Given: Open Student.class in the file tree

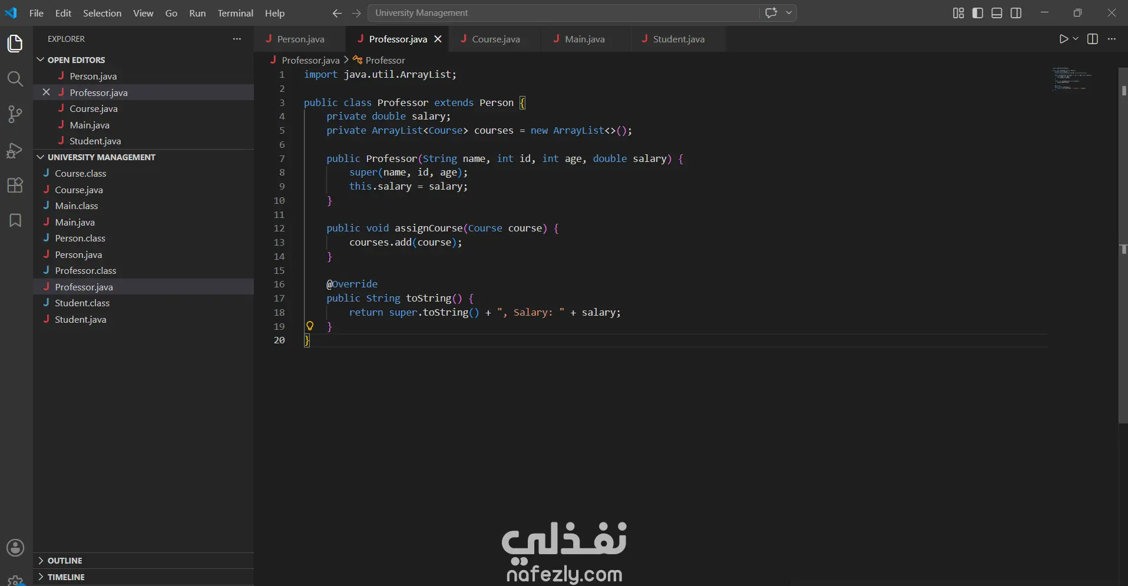Looking at the screenshot, I should click(143, 303).
